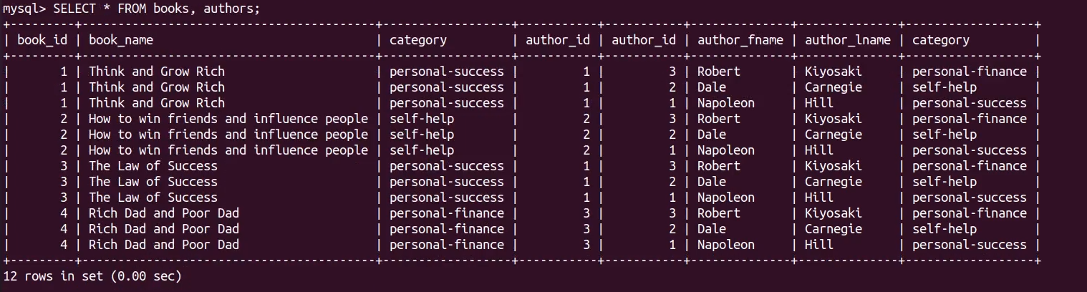This screenshot has height=292, width=1087.
Task: Click 'Think and Grow Rich' in first data row
Action: 156,72
